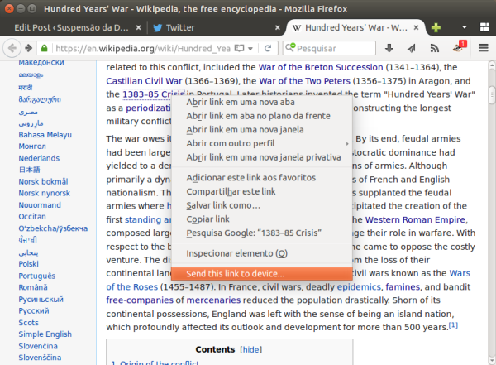Choose Adicionar este link aos favoritos

pyautogui.click(x=262, y=178)
